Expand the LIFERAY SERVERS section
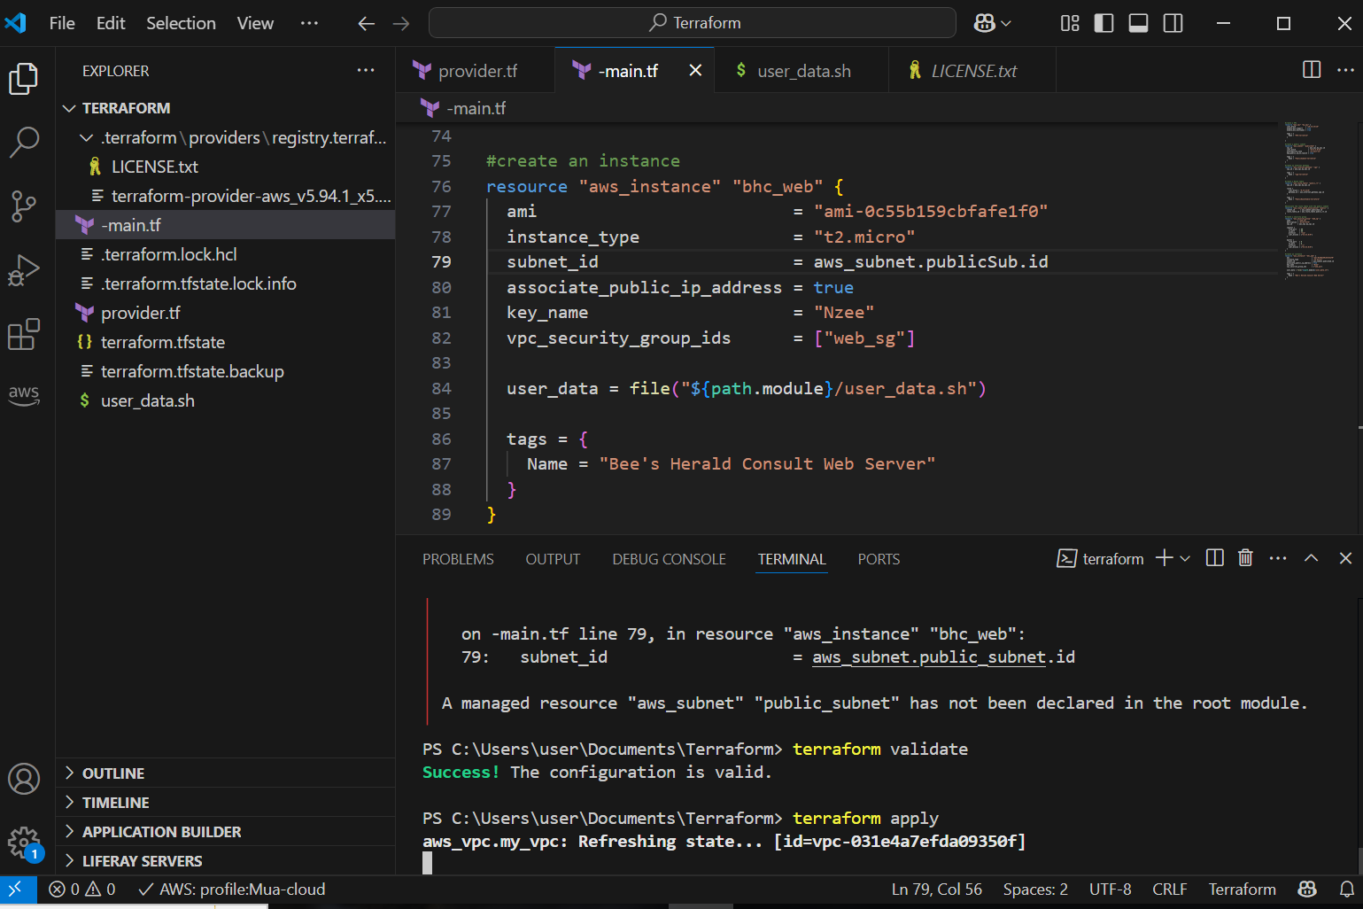This screenshot has height=909, width=1363. point(226,861)
